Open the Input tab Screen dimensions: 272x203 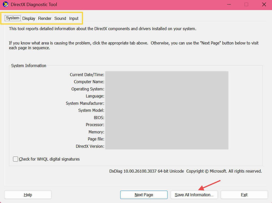pos(74,18)
